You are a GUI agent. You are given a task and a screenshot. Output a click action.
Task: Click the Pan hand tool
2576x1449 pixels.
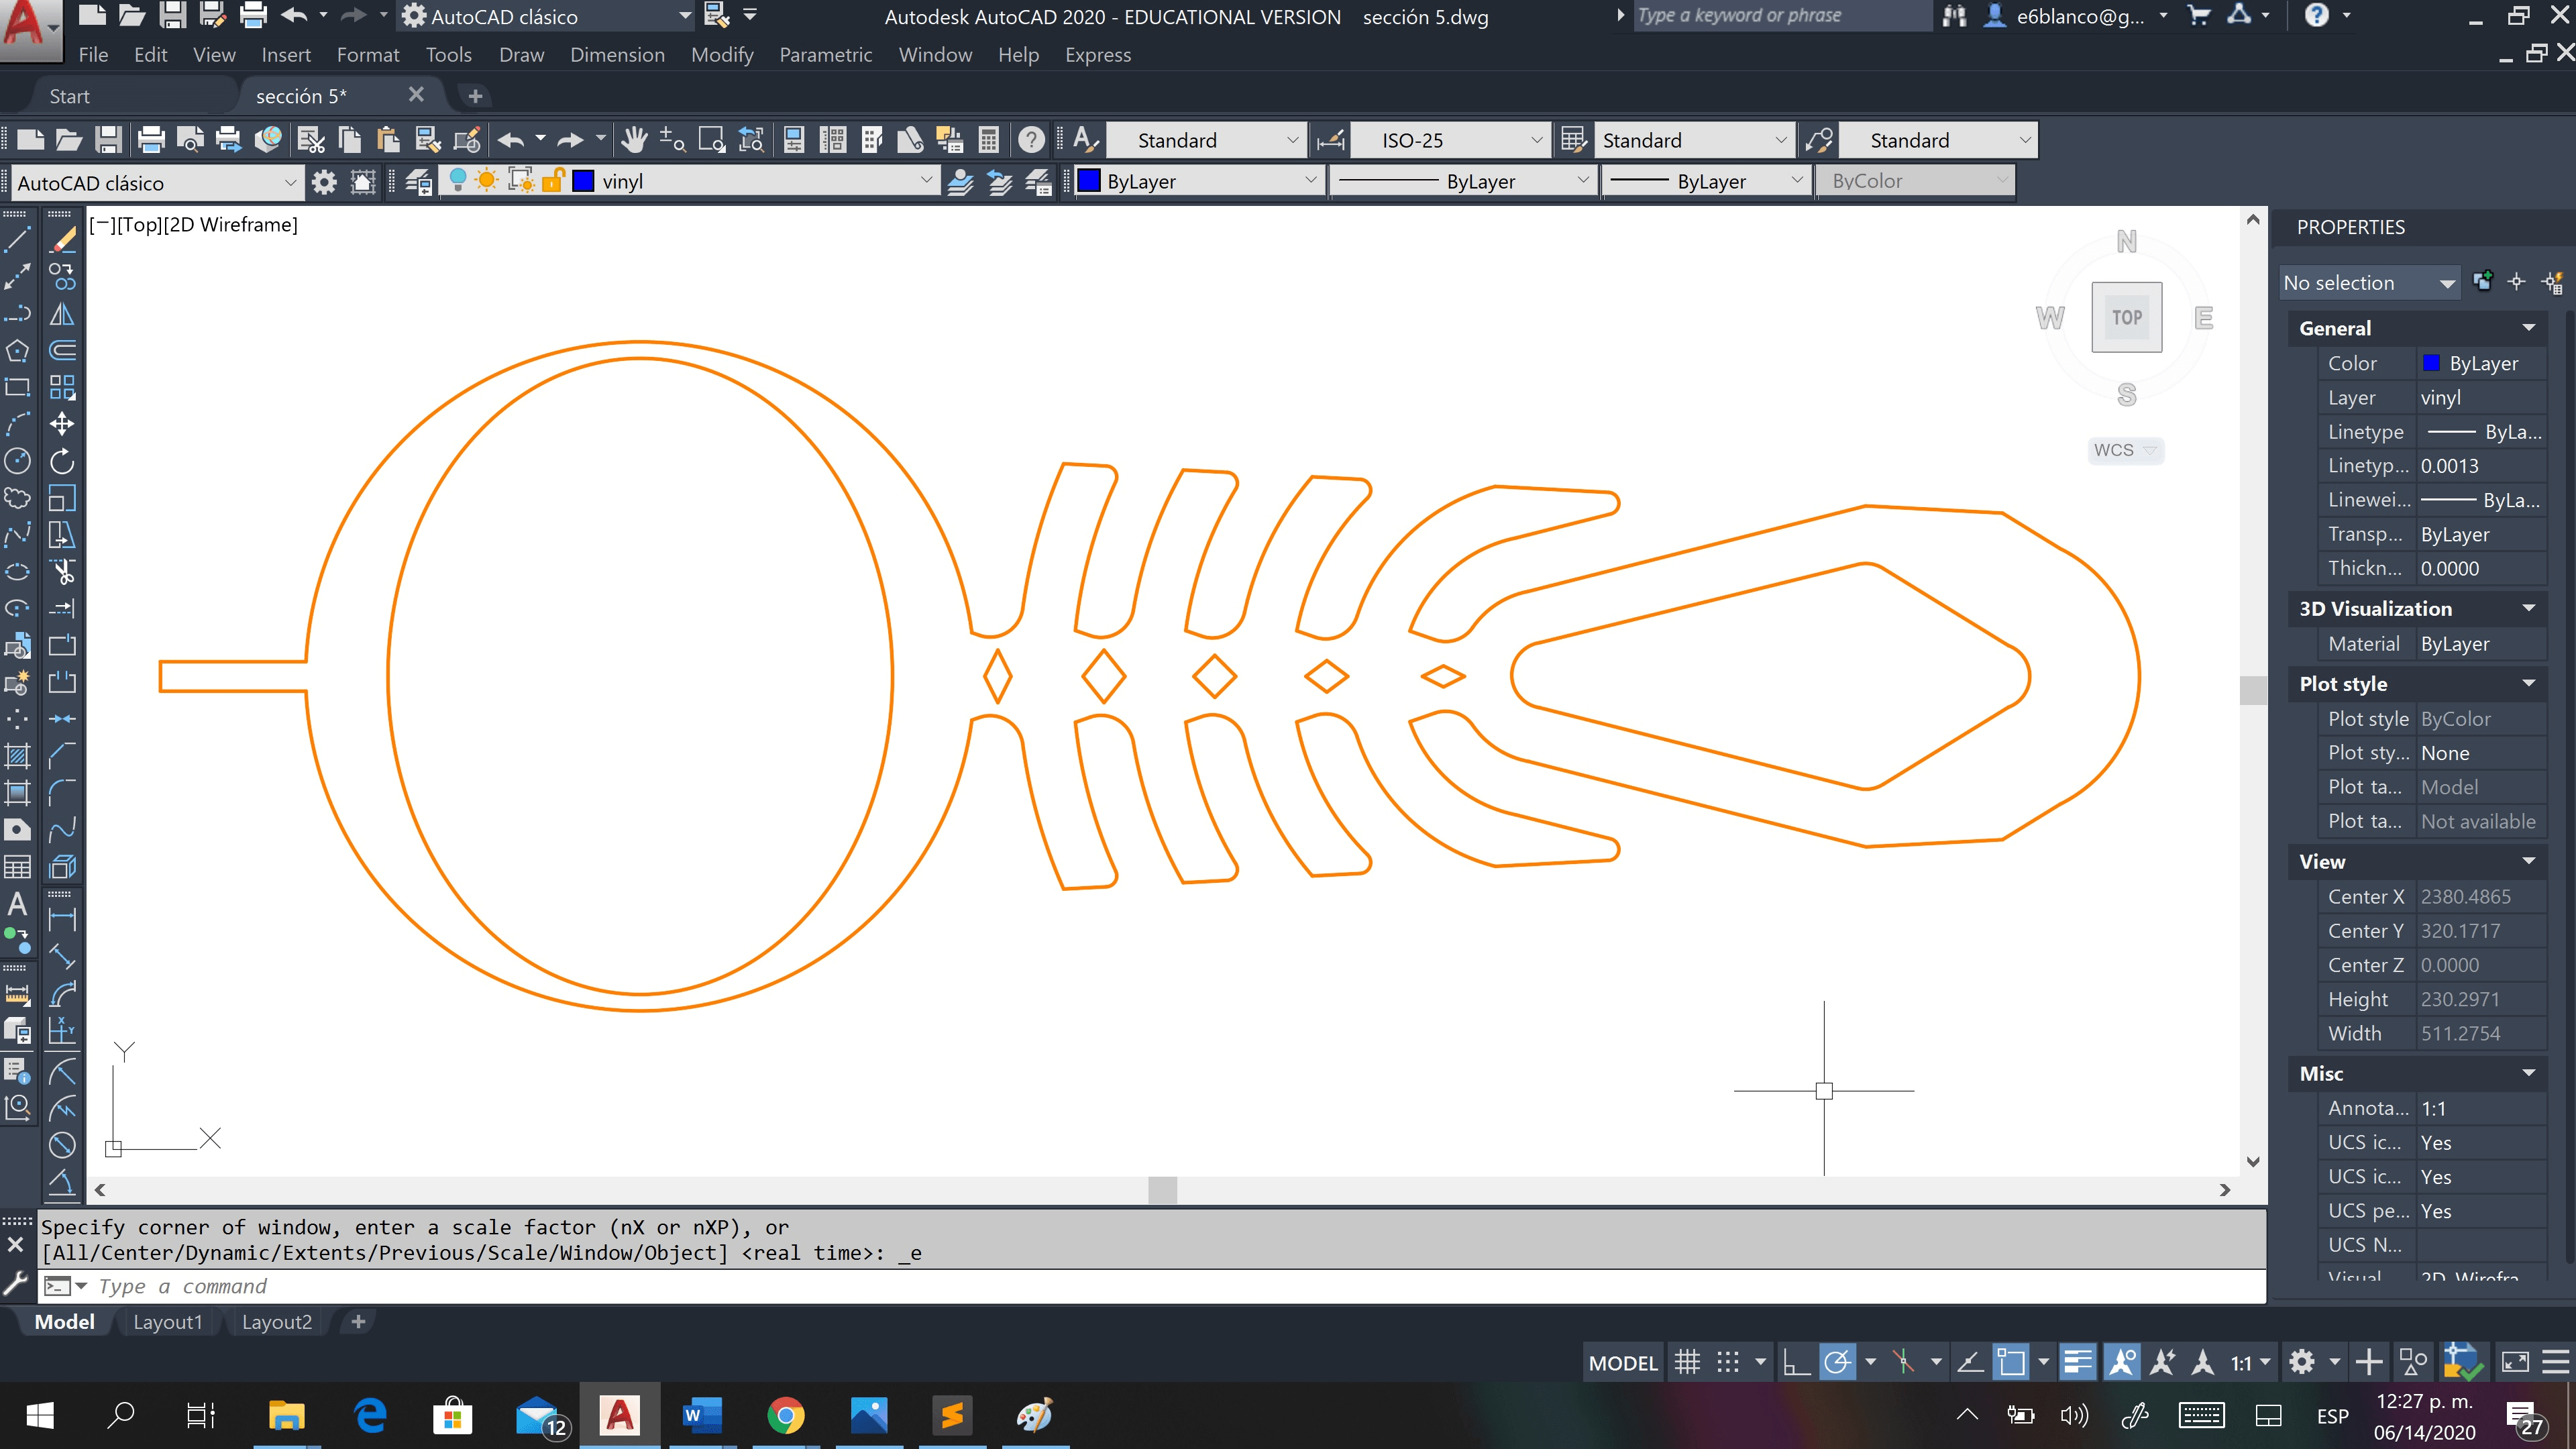click(x=633, y=140)
